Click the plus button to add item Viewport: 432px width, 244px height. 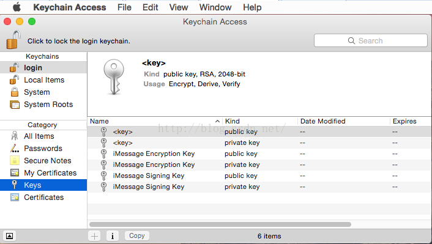coord(94,236)
